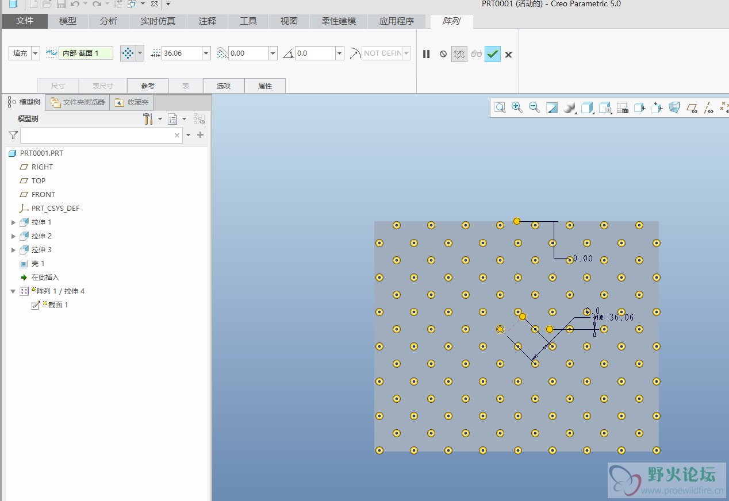
Task: Pause the pattern tool
Action: tap(426, 54)
